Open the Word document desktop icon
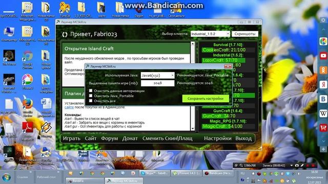 pyautogui.click(x=46, y=107)
